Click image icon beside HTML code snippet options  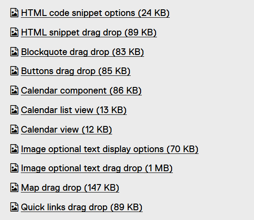tap(14, 13)
